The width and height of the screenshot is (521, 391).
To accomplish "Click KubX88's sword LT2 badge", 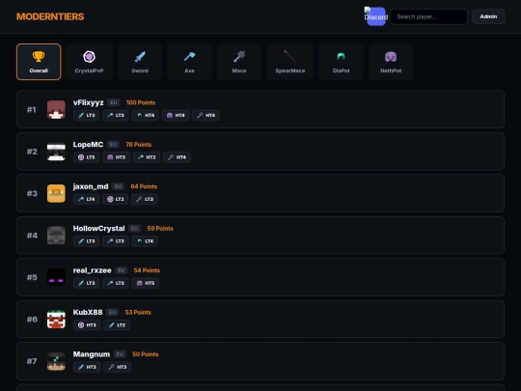I will tap(117, 324).
